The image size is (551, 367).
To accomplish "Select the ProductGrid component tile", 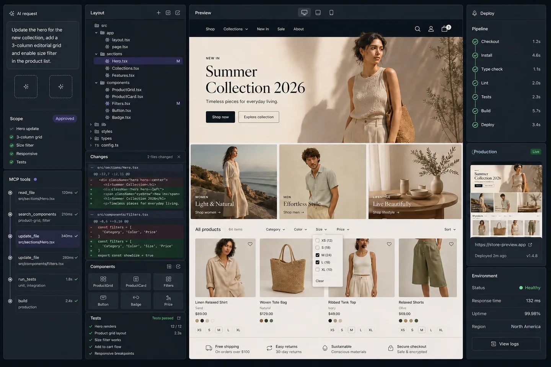I will [103, 281].
